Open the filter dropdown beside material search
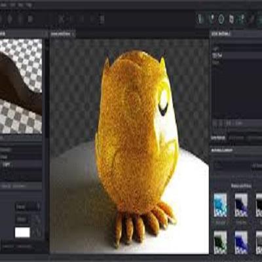This screenshot has height=262, width=262. pos(257,166)
